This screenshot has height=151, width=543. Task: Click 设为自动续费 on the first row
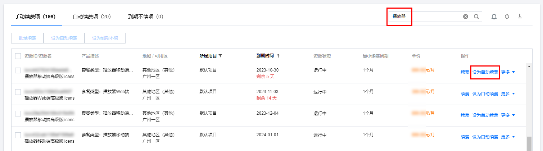(x=485, y=72)
